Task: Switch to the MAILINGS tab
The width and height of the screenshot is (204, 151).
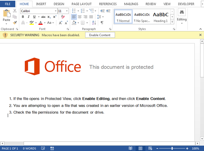Action: pos(131,4)
